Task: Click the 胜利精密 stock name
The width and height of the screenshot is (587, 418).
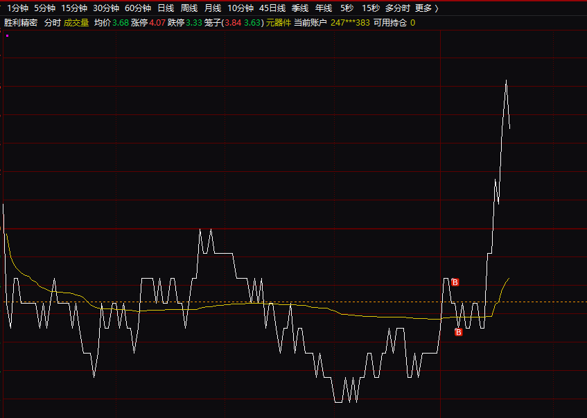Action: 21,23
